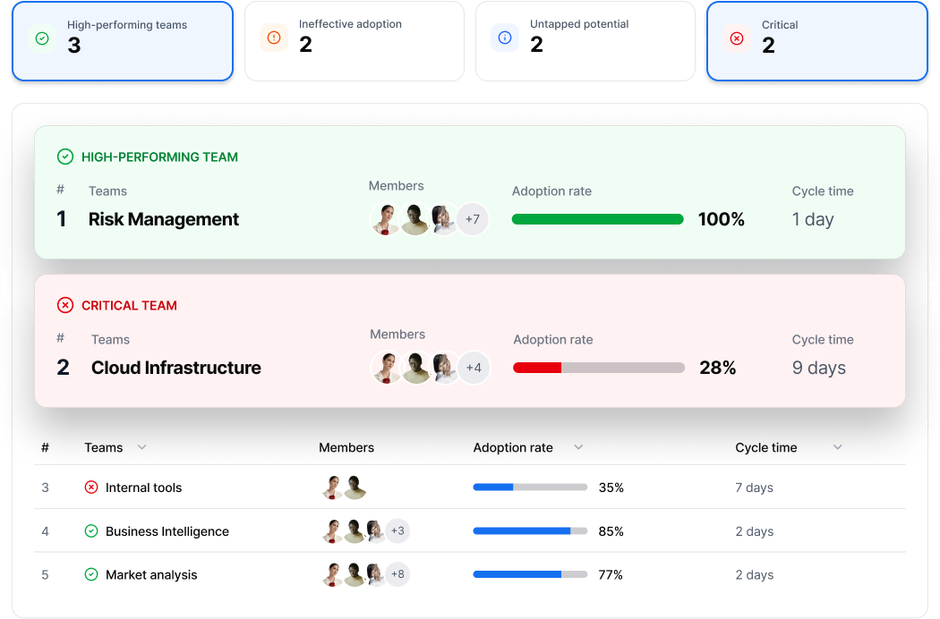Click the +8 avatar badge in Market analysis row

tap(397, 575)
